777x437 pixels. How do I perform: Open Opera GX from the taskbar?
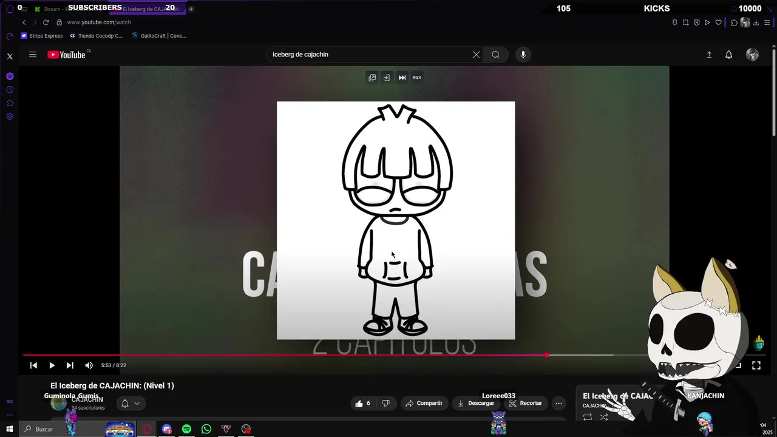(147, 429)
